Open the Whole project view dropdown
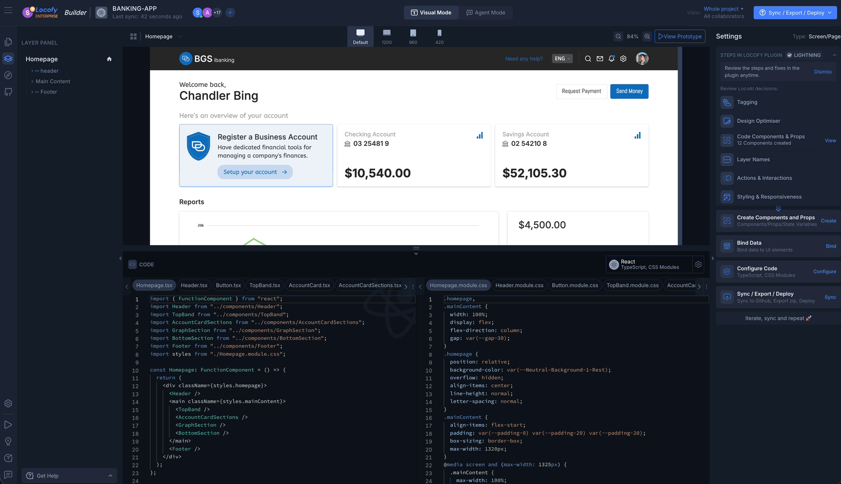This screenshot has height=484, width=841. point(723,9)
